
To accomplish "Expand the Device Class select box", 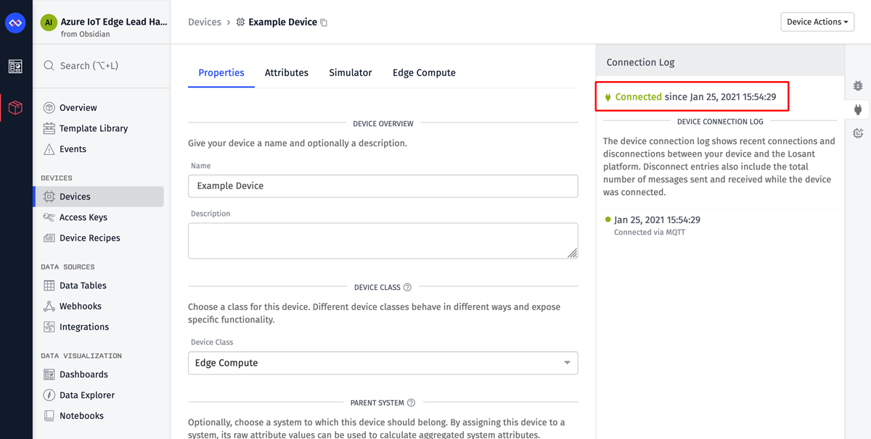I will coord(383,363).
